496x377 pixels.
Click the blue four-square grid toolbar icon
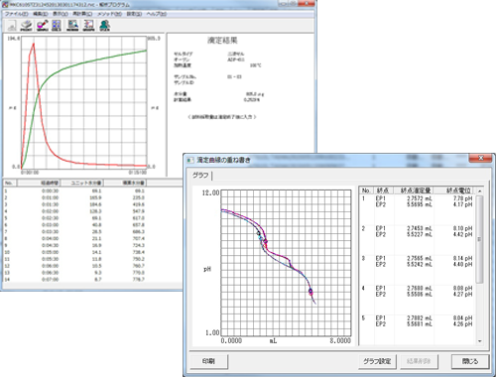click(57, 26)
